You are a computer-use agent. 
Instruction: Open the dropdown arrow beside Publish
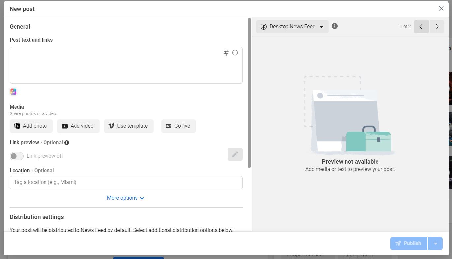(435, 243)
